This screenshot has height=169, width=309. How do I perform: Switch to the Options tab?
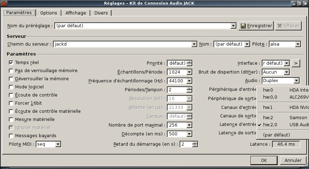(x=48, y=13)
